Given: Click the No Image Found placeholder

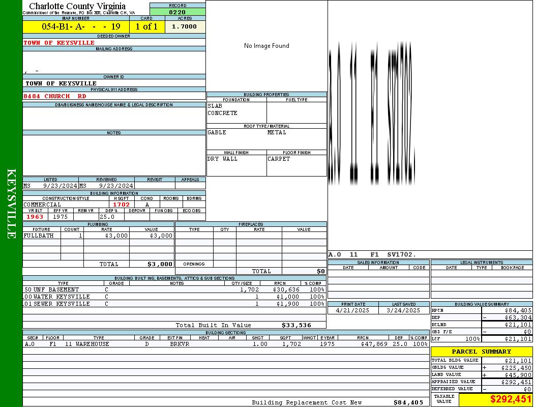Looking at the screenshot, I should click(266, 46).
